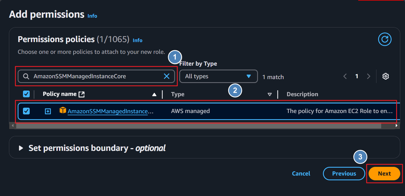Toggle select-all policies checkbox in header
The height and width of the screenshot is (196, 405).
(x=26, y=94)
